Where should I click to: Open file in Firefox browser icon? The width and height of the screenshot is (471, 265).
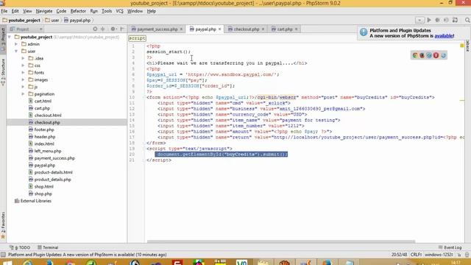[422, 55]
